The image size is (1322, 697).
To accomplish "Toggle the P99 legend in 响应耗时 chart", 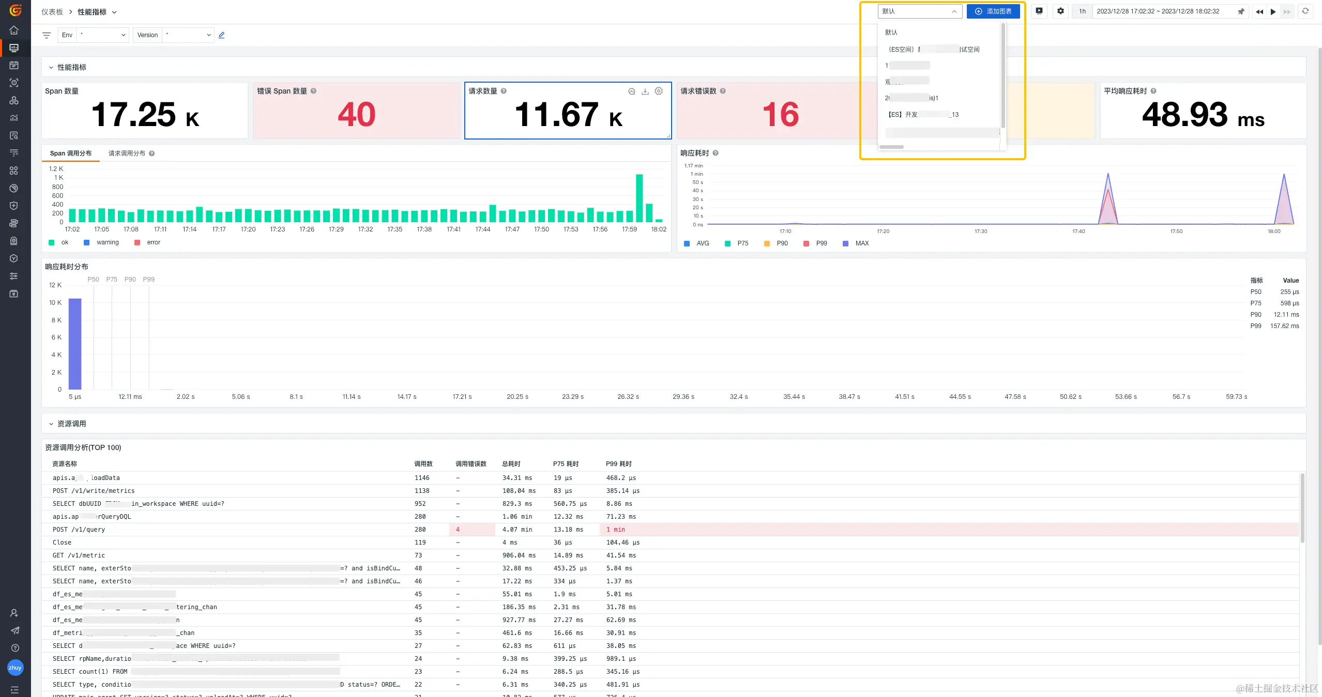I will point(820,243).
